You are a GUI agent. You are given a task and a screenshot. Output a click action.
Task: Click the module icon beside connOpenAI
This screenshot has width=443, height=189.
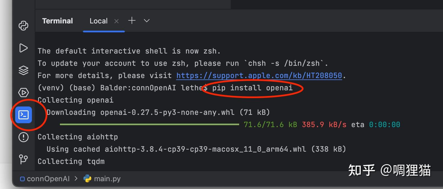click(22, 179)
